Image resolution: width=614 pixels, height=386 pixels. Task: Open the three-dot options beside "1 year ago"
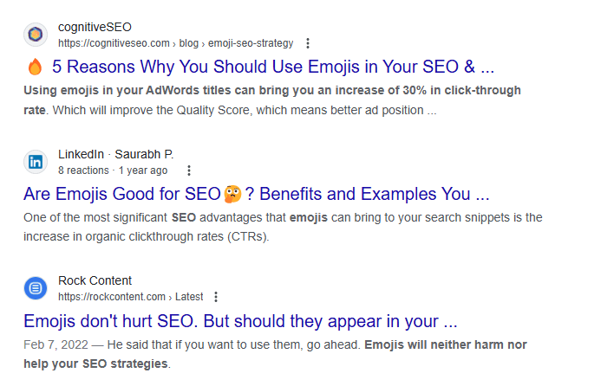189,170
